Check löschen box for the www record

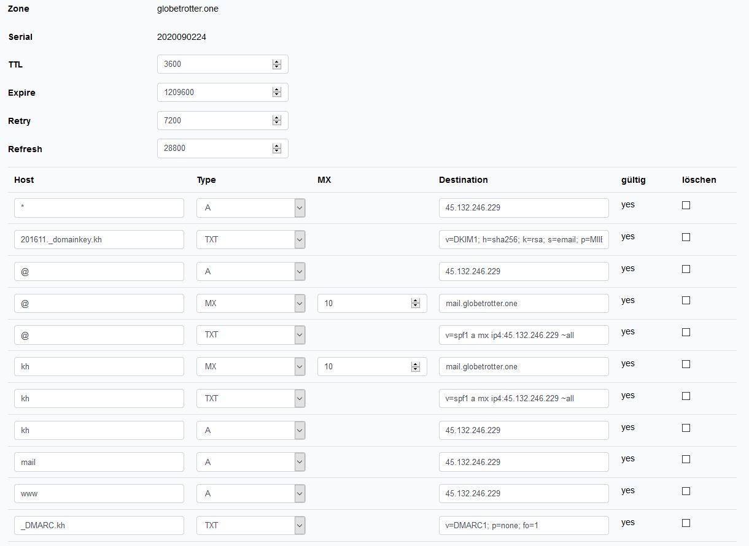[686, 491]
